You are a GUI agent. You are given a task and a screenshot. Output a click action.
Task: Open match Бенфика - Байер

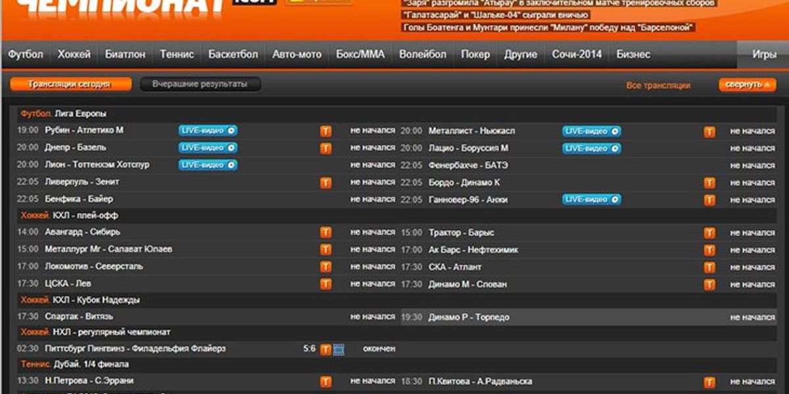79,199
